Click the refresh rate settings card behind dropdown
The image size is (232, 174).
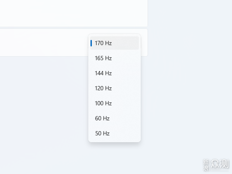point(44,43)
